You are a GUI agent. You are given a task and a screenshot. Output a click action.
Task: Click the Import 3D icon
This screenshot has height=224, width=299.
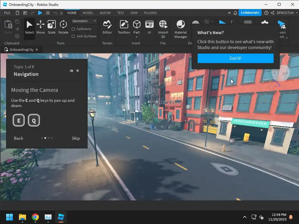pos(163,29)
